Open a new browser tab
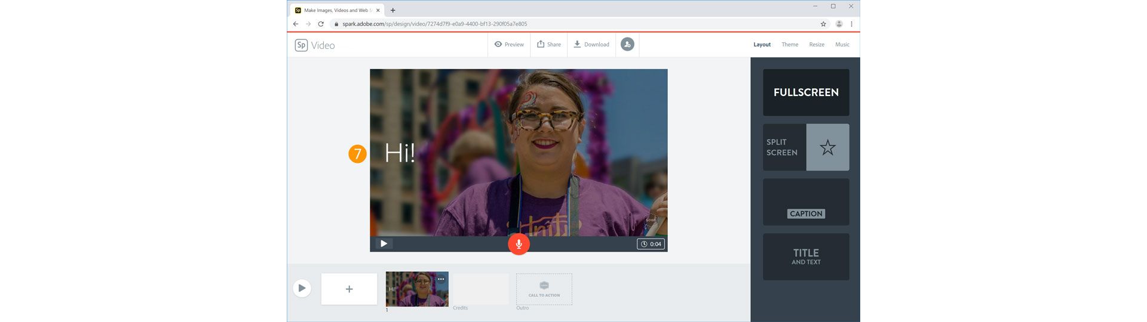 pos(392,10)
